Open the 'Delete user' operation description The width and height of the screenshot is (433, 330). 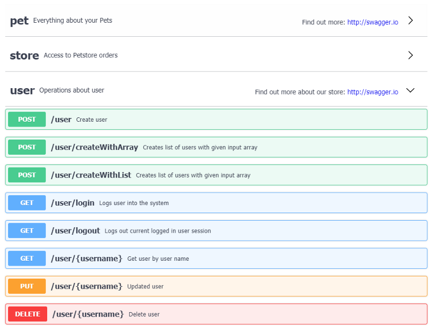(x=144, y=314)
